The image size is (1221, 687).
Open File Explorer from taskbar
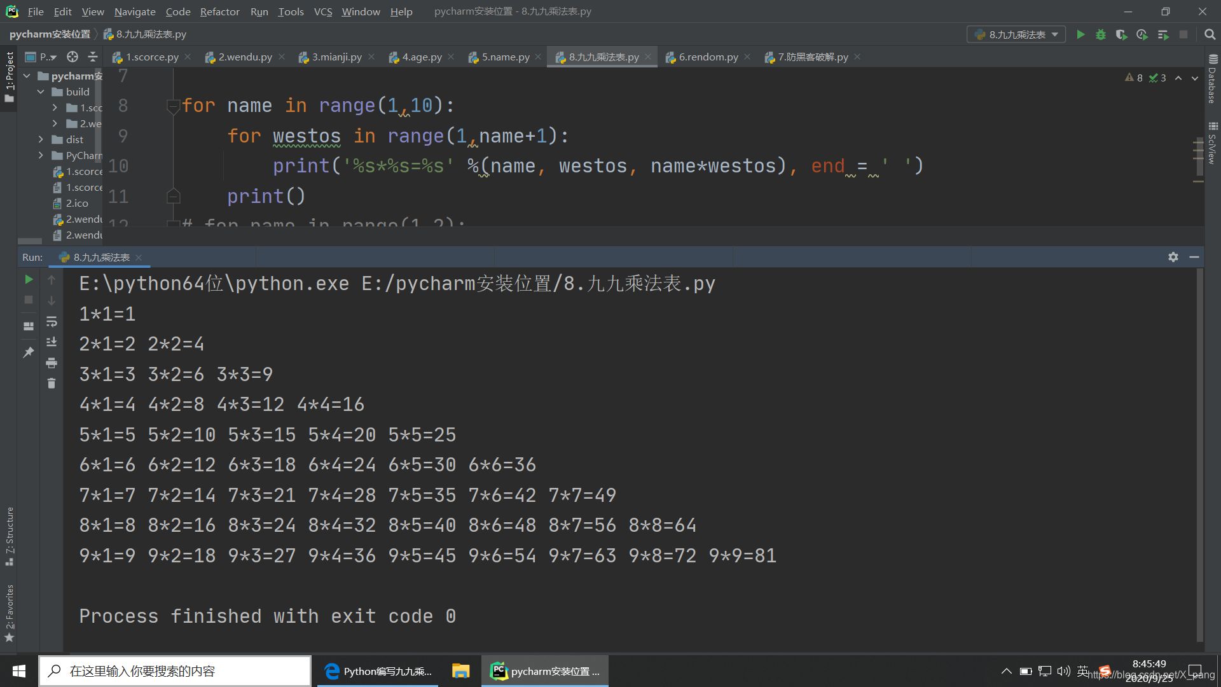pyautogui.click(x=460, y=671)
